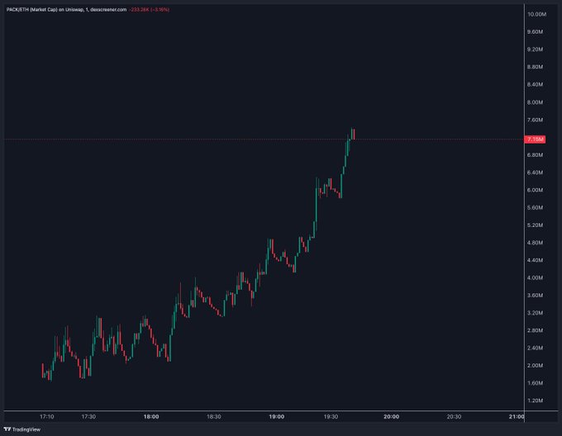Click the 17:10 time axis label
The image size is (562, 436).
(x=46, y=417)
